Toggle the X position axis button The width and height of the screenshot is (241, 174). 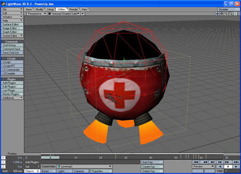3,158
